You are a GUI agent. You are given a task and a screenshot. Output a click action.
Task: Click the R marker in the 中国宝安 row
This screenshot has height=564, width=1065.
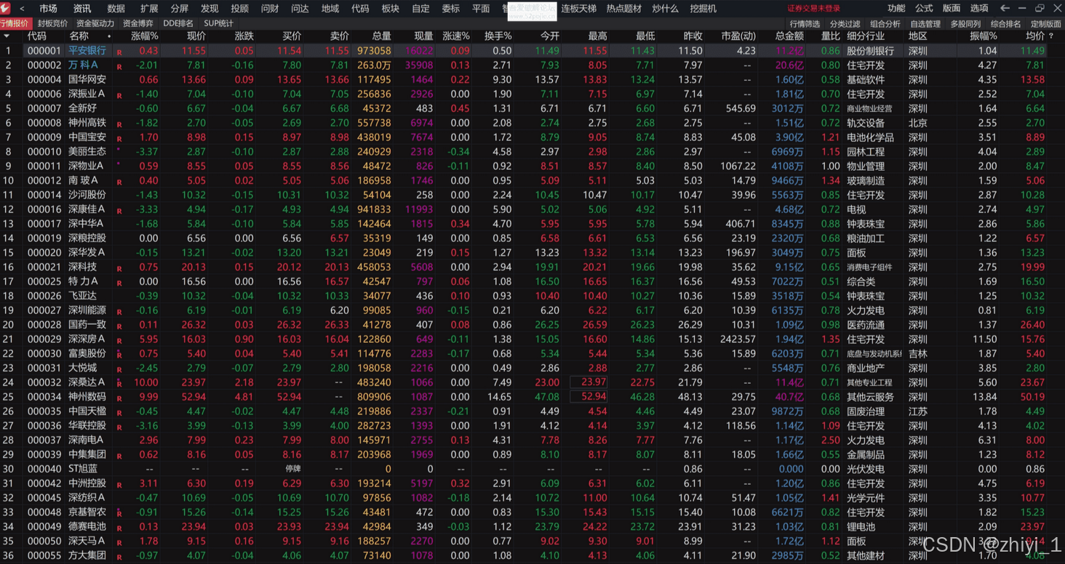click(119, 139)
